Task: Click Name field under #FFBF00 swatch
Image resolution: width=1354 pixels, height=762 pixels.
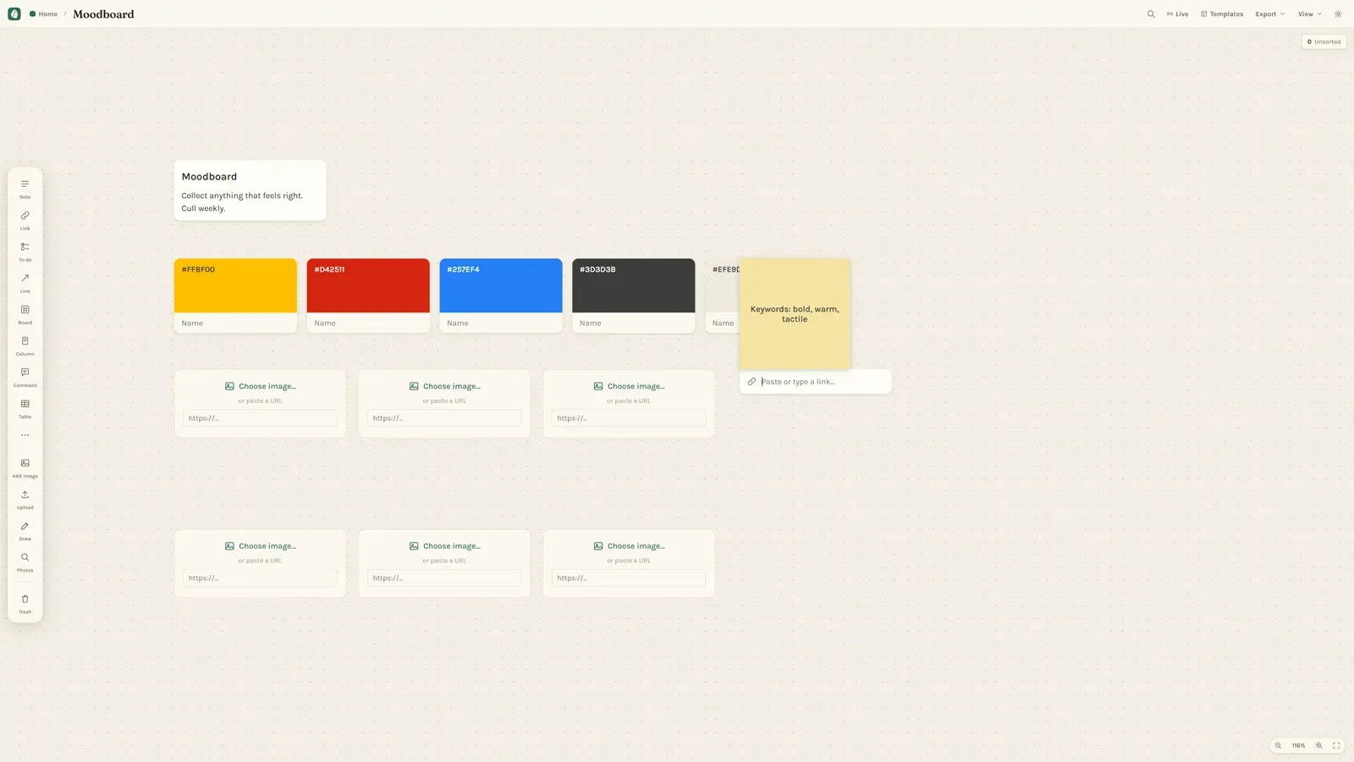Action: pos(235,323)
